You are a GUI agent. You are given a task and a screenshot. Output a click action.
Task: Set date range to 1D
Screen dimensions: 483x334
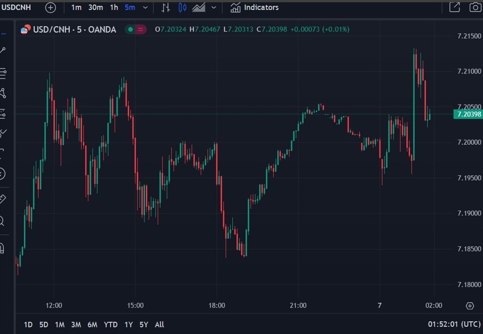28,324
